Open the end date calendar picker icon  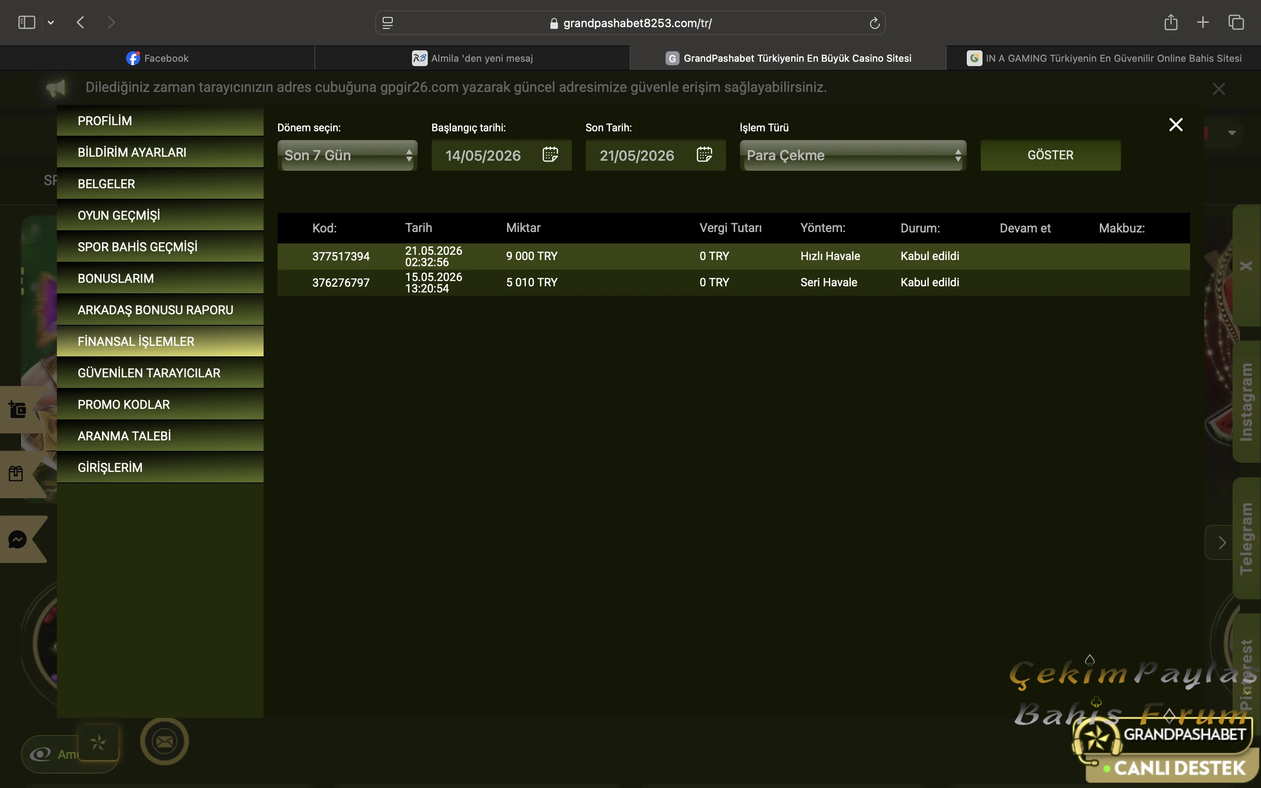click(704, 154)
